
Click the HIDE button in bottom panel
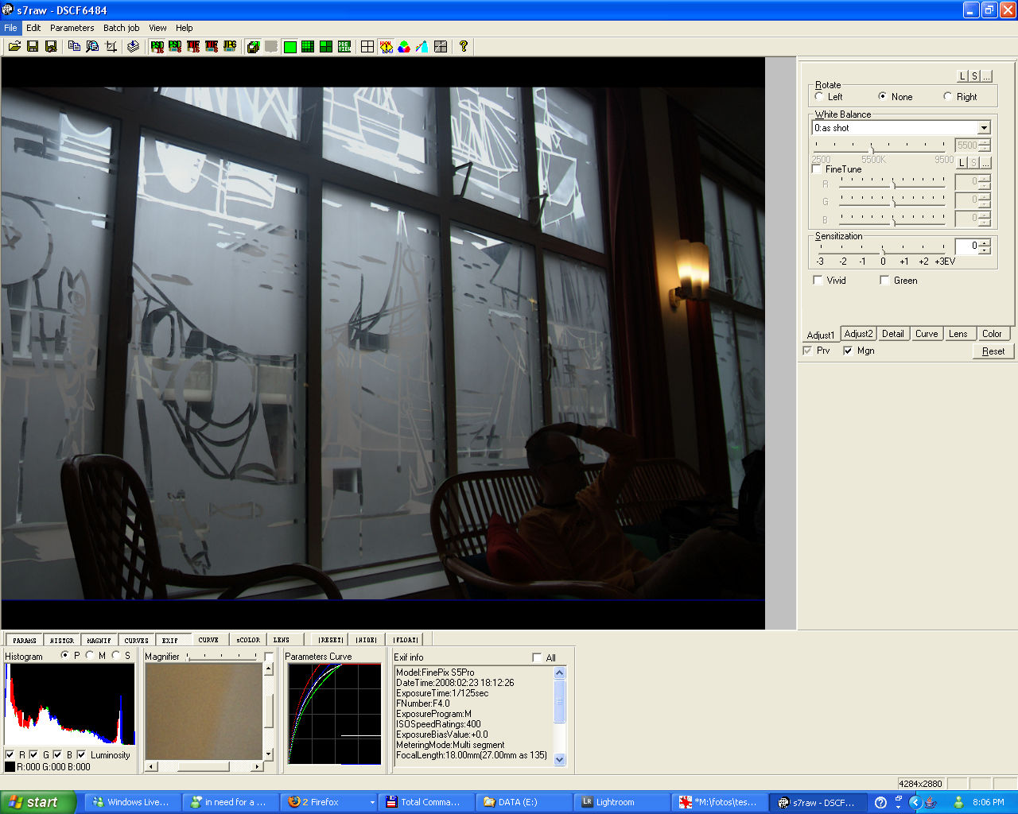pos(366,640)
